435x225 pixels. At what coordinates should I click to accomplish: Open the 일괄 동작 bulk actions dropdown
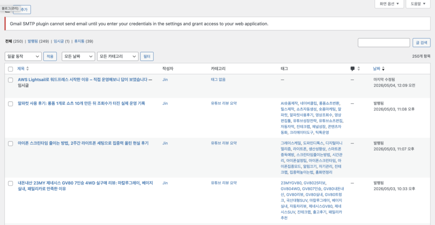(x=23, y=56)
